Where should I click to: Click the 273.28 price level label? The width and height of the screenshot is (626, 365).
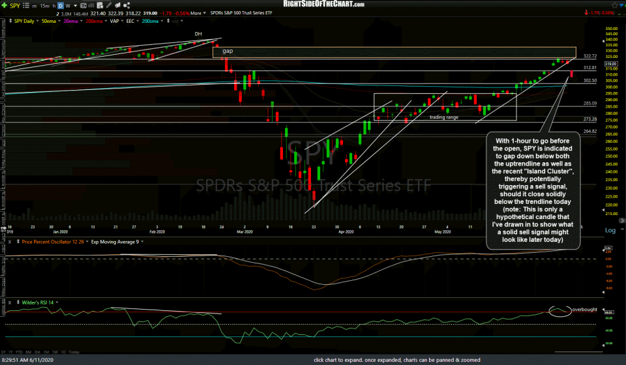590,119
